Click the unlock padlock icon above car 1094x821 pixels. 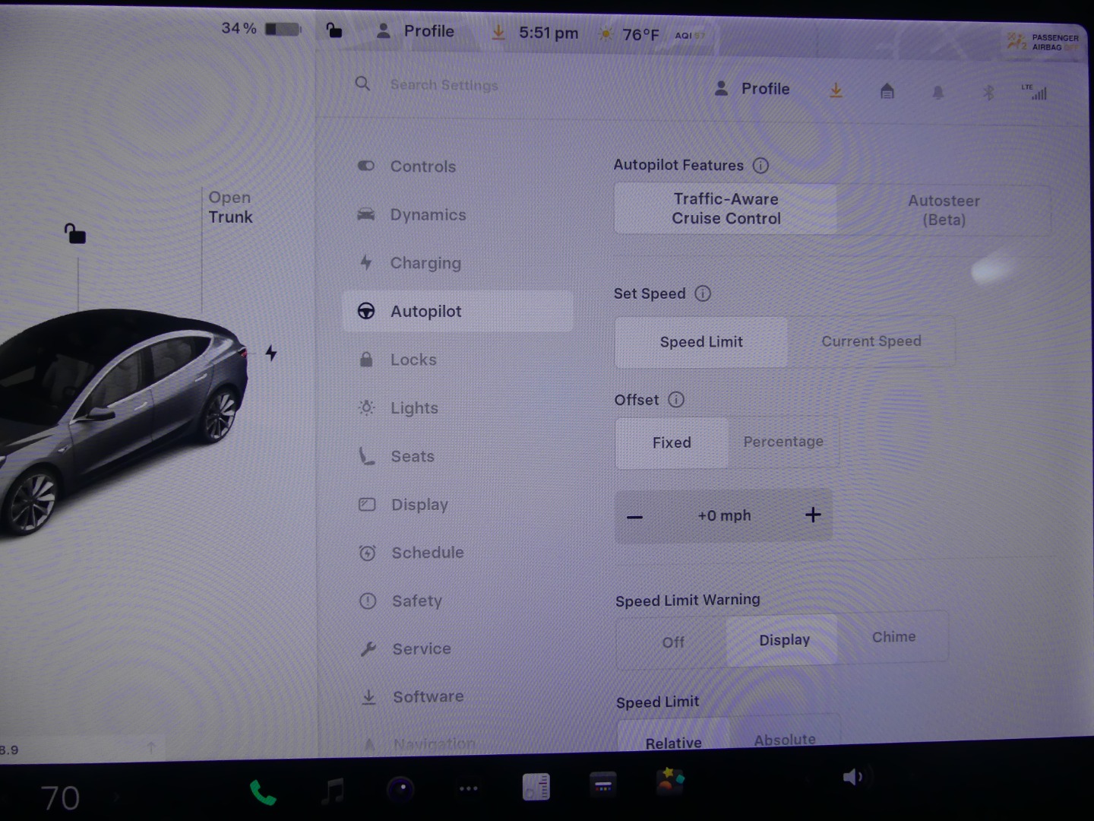point(75,233)
